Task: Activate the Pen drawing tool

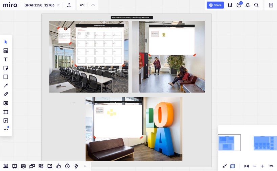Action: click(6, 95)
